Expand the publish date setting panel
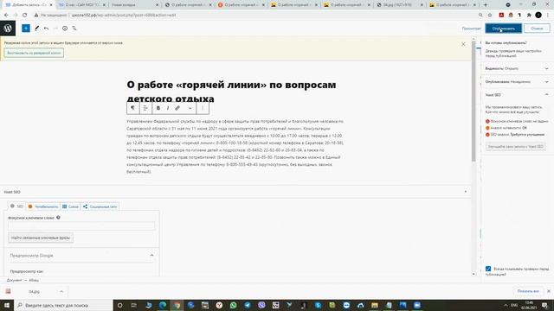 click(x=517, y=82)
